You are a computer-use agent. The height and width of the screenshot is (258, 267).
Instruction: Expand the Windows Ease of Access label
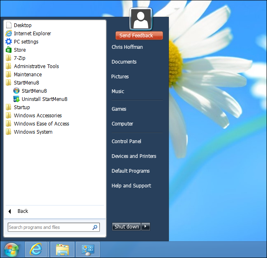tap(41, 123)
